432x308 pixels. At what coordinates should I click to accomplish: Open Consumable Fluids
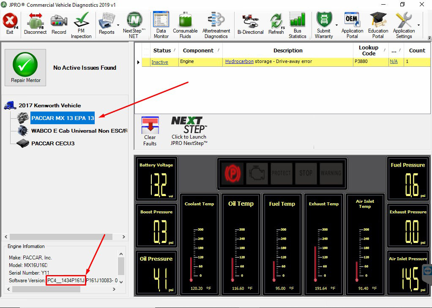tap(185, 25)
